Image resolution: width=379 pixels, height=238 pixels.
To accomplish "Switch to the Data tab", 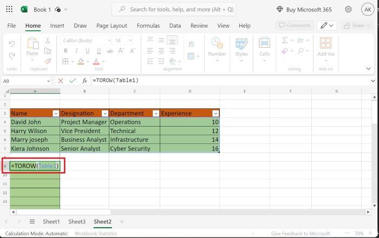I will pyautogui.click(x=175, y=25).
